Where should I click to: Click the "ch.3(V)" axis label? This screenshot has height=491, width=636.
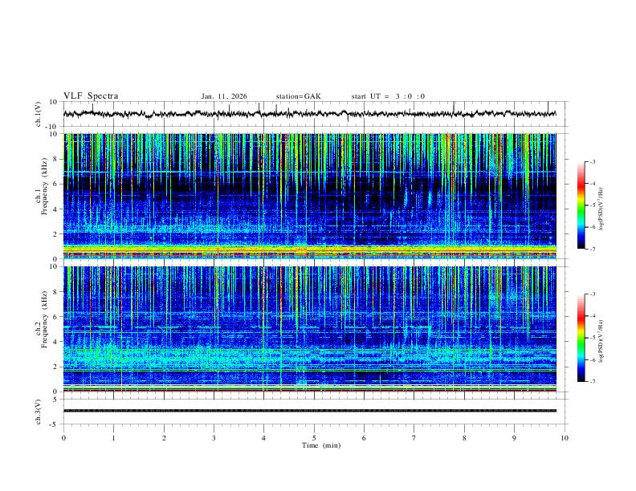tap(39, 412)
